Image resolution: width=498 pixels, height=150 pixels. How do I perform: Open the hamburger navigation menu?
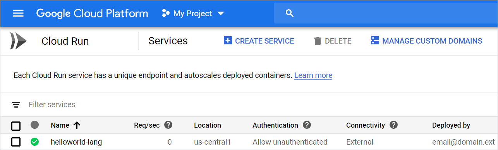pos(18,13)
